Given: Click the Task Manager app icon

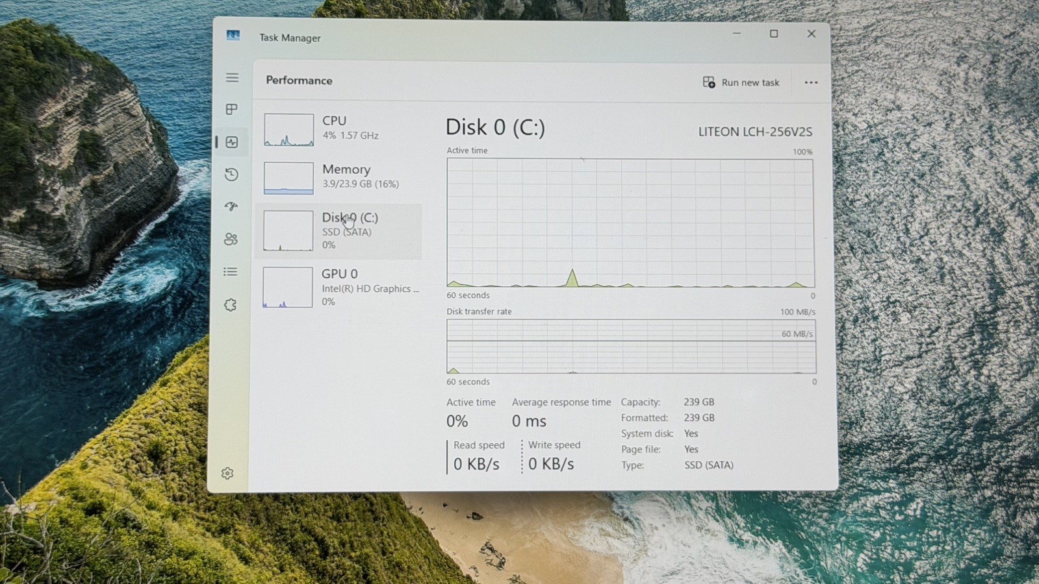Looking at the screenshot, I should click(x=233, y=36).
